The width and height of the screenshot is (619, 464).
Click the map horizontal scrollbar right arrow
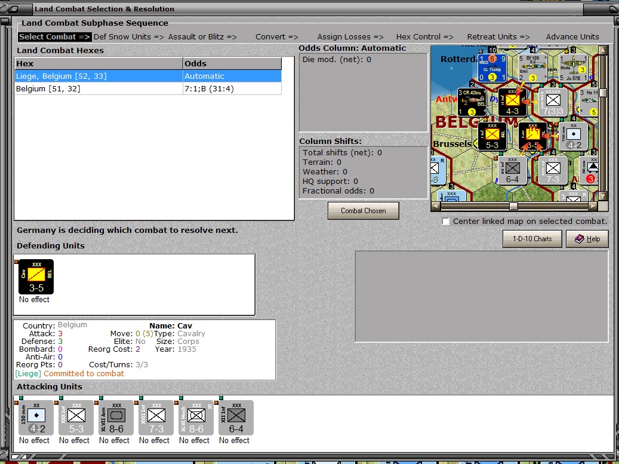[593, 206]
